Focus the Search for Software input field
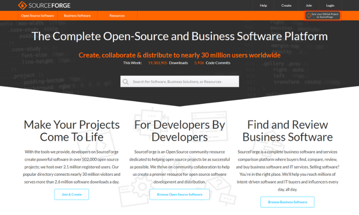Viewport: 359px width, 215px height. (x=179, y=81)
